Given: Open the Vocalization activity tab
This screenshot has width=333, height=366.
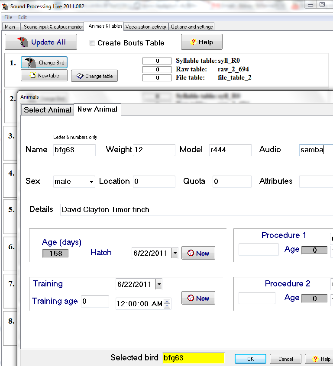Looking at the screenshot, I should [145, 27].
